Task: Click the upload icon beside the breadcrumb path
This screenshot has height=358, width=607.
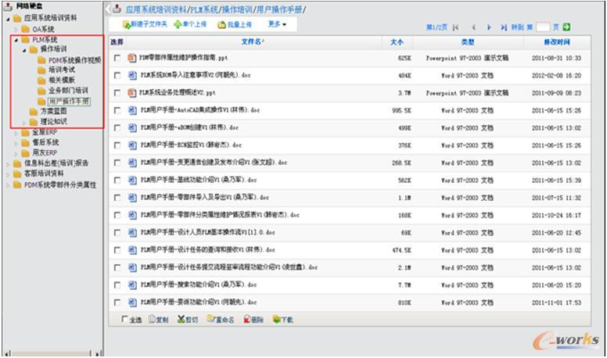Action: pyautogui.click(x=117, y=9)
